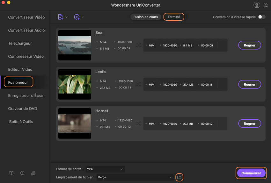Click the help question mark icon
The height and width of the screenshot is (183, 271).
tap(22, 173)
